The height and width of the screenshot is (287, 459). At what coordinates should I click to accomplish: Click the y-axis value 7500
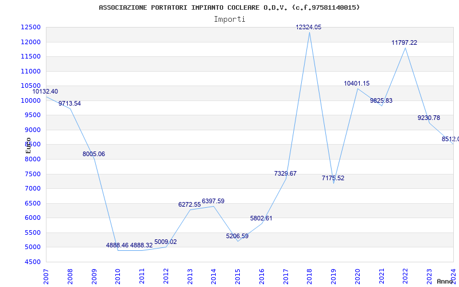point(32,174)
